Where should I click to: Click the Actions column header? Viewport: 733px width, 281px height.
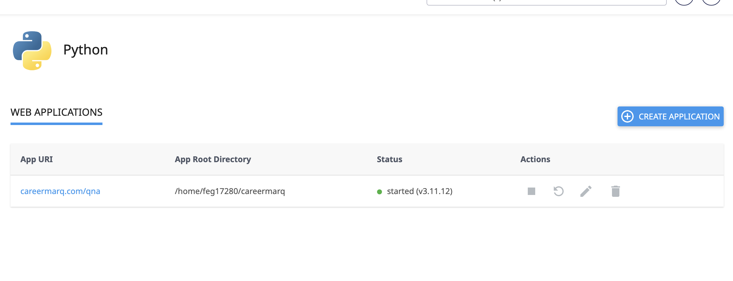point(535,159)
